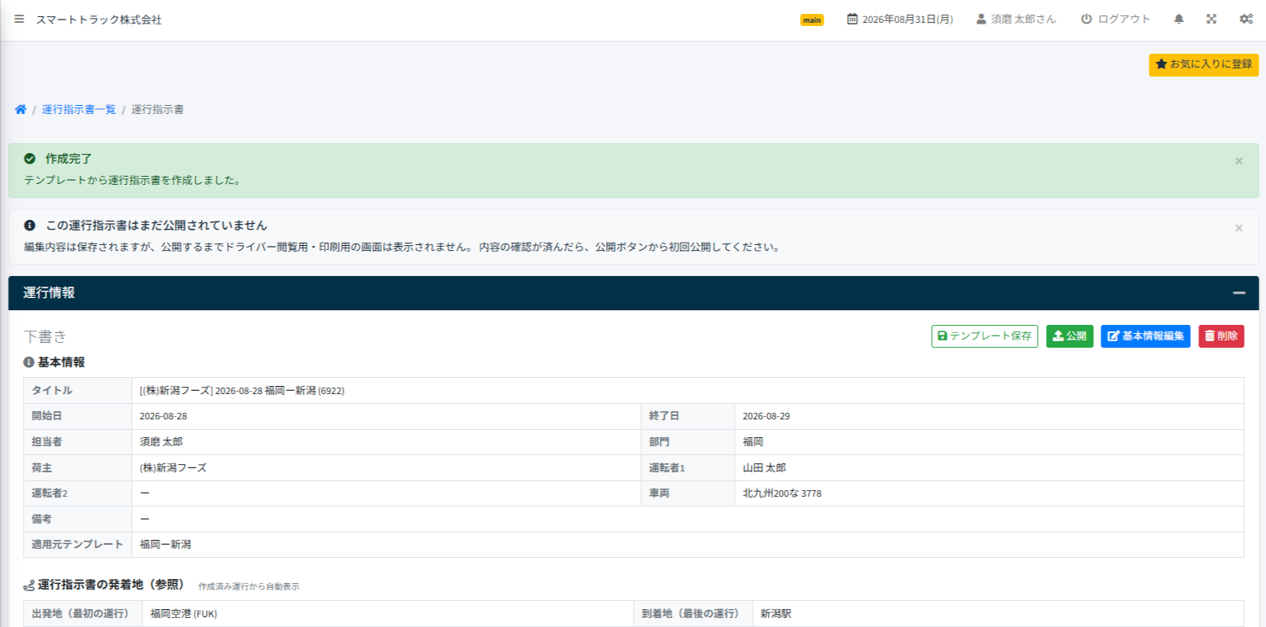Screen dimensions: 1266x627
Task: Open user profile 須磨 太郎さん
Action: point(1016,19)
